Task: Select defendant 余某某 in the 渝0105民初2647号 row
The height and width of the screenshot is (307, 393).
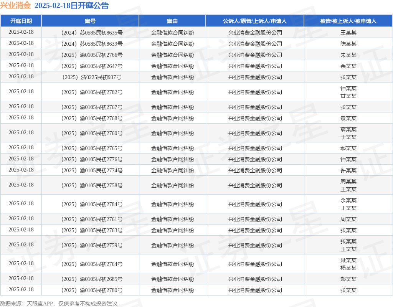Action: (x=348, y=66)
